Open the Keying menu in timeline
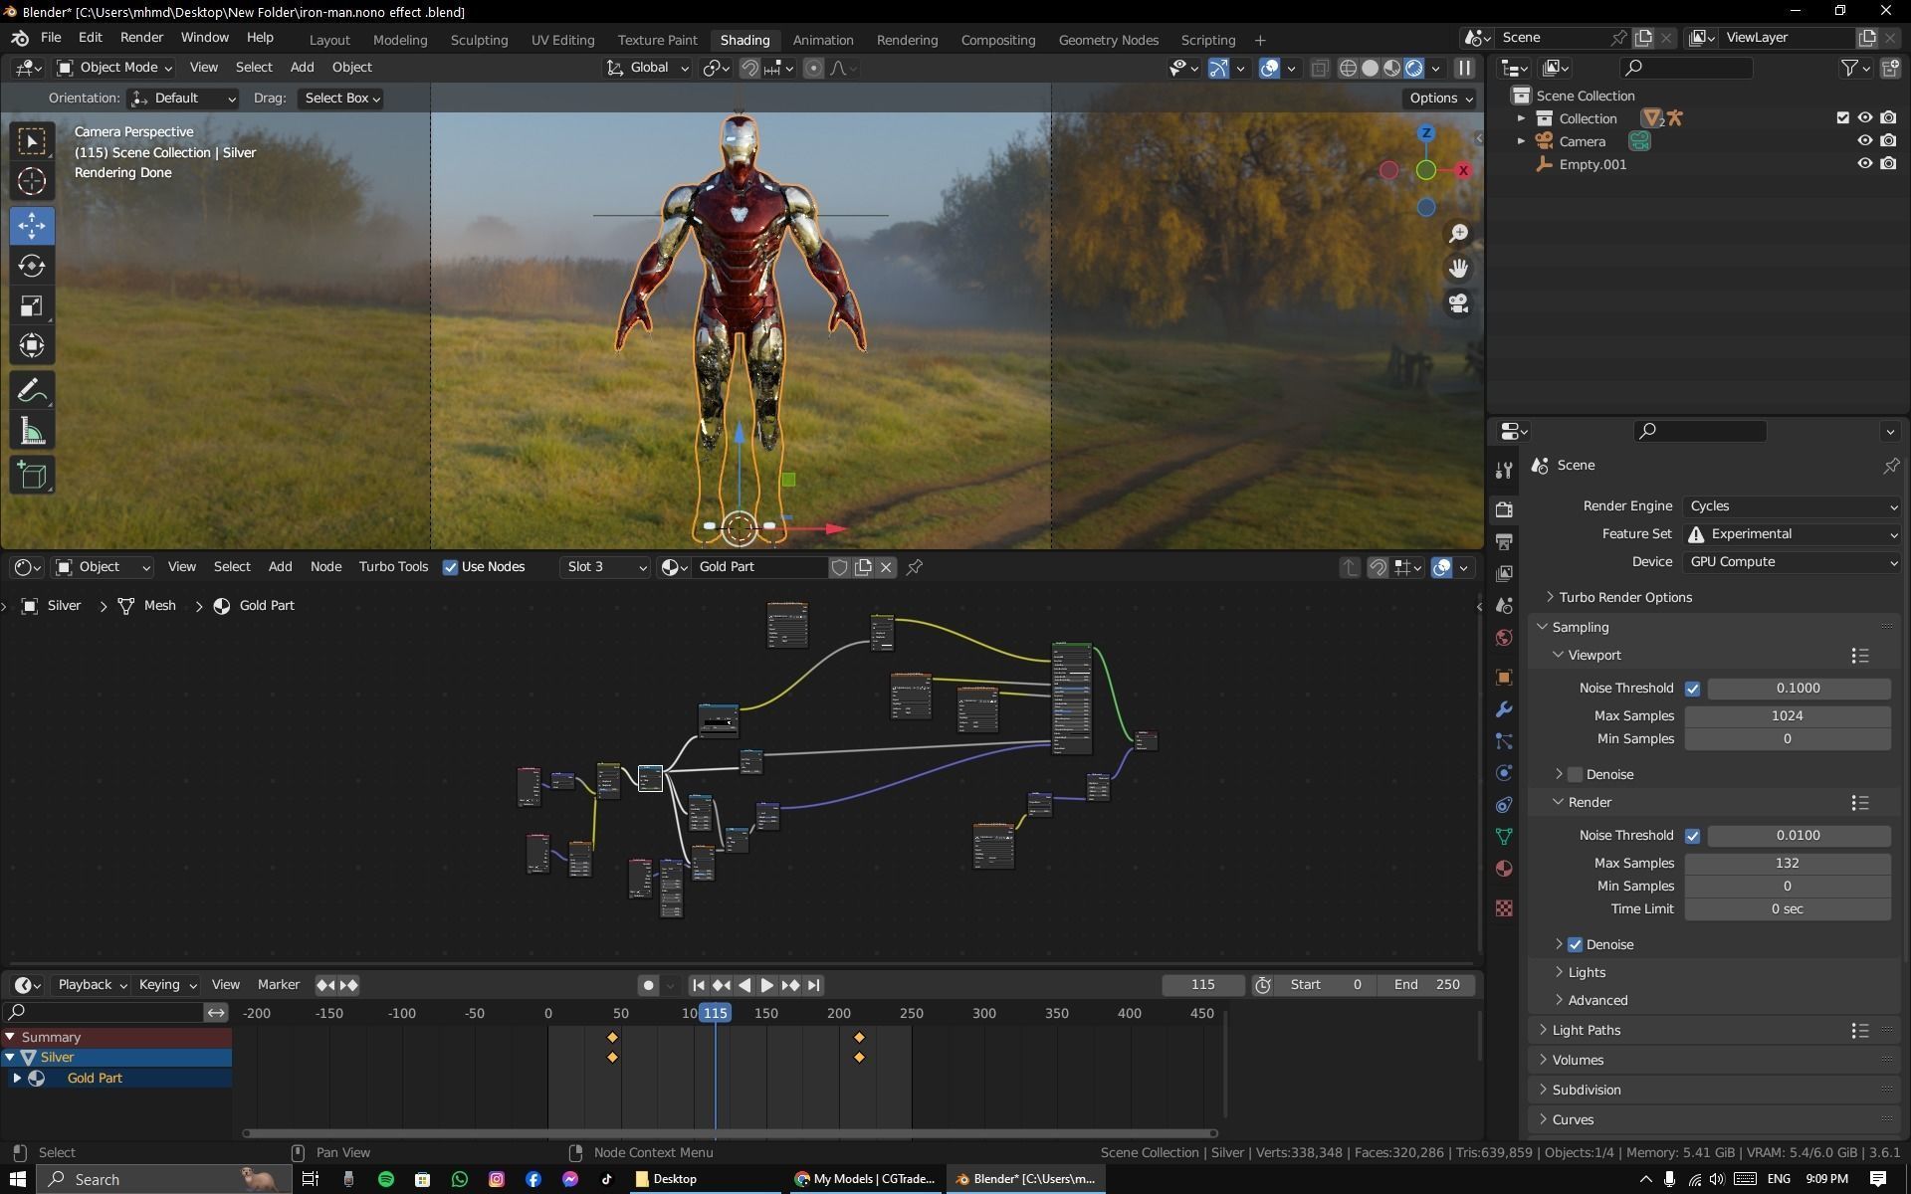Image resolution: width=1911 pixels, height=1194 pixels. coord(167,985)
